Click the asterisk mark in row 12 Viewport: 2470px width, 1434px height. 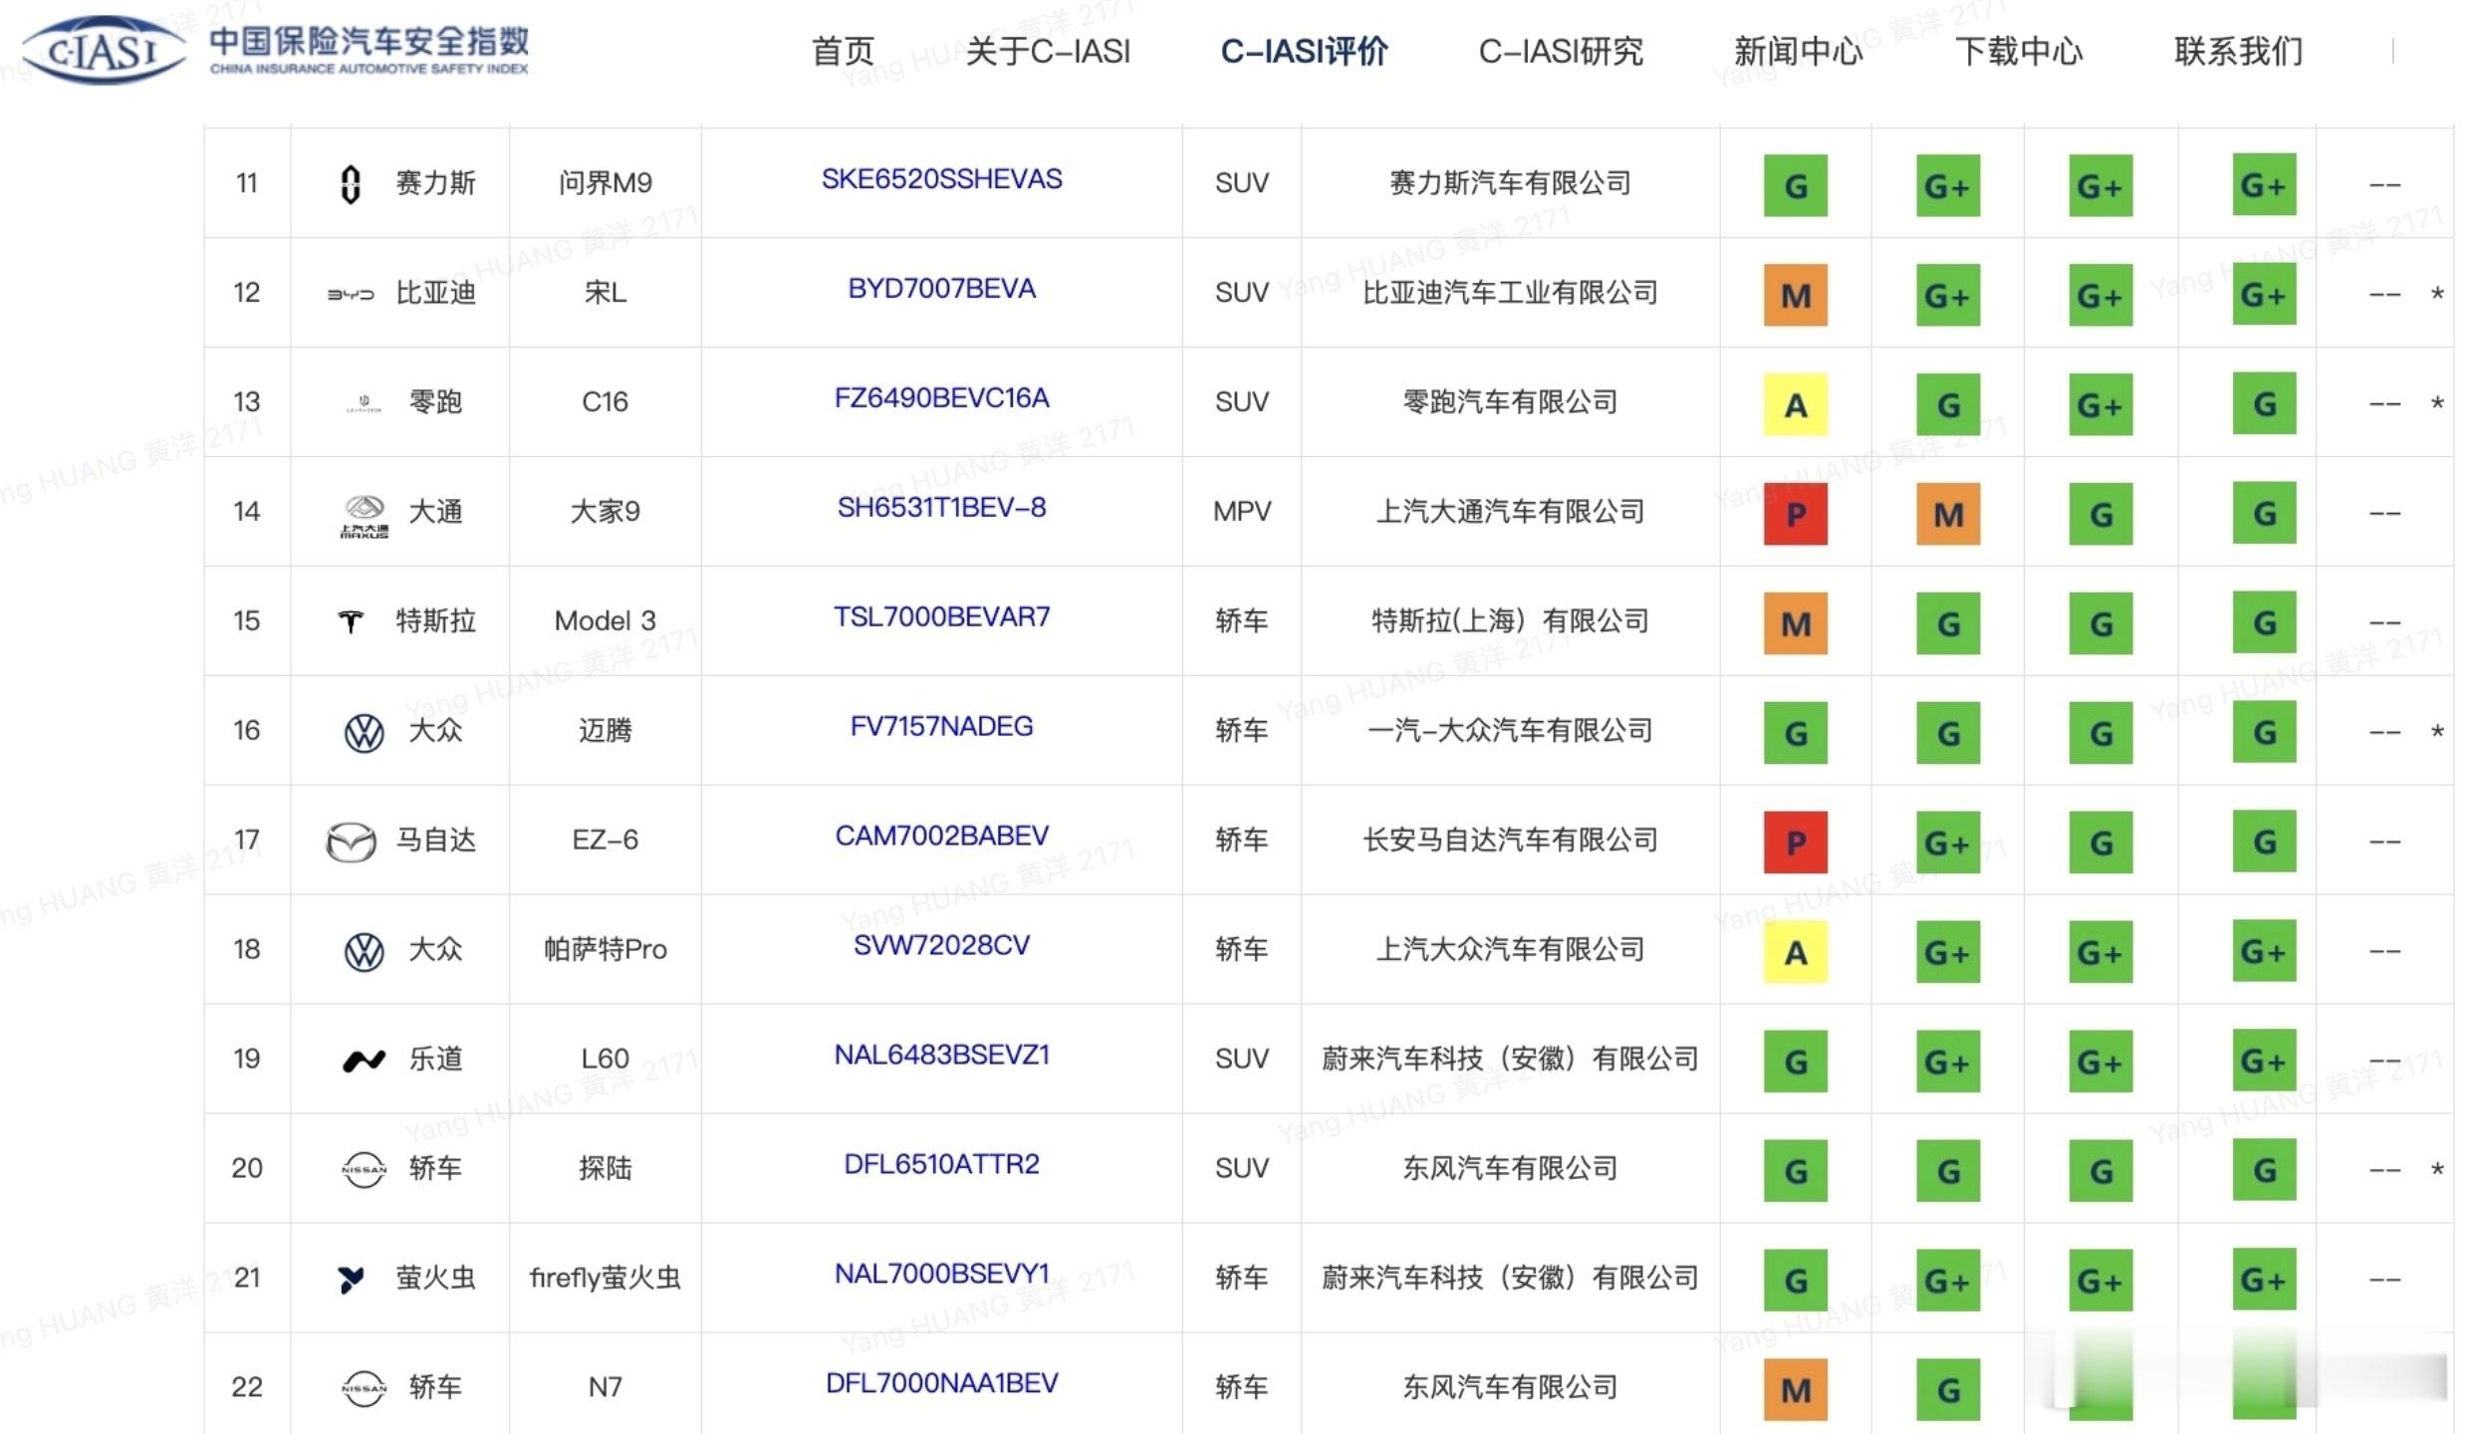click(2436, 296)
